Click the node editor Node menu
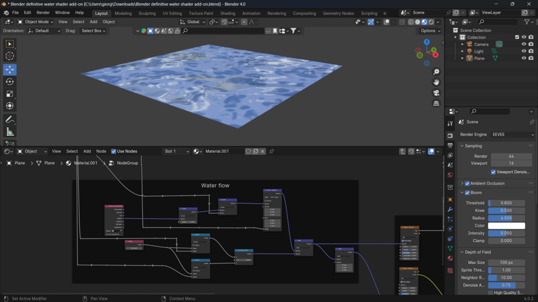The width and height of the screenshot is (538, 302). [x=101, y=151]
